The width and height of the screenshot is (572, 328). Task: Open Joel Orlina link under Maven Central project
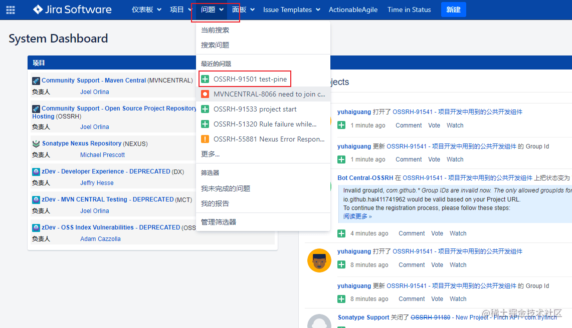(x=94, y=92)
